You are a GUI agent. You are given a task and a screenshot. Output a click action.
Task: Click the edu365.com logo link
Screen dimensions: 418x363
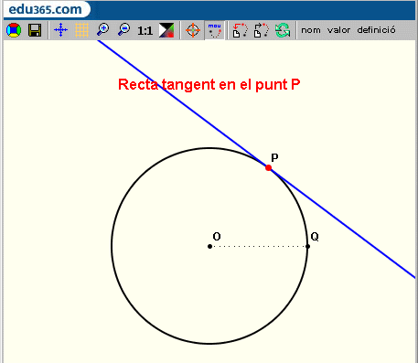pos(45,9)
